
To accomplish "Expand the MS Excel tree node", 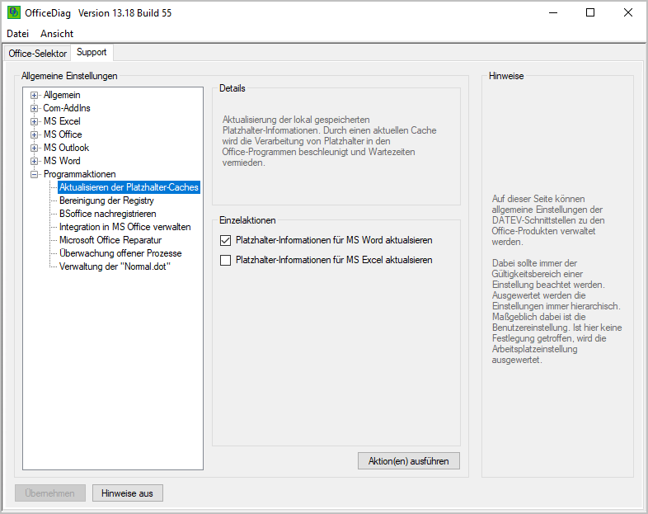I will click(x=35, y=121).
